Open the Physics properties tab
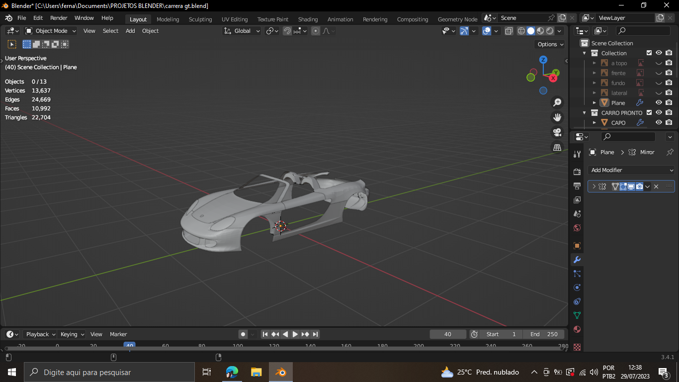679x382 pixels. pyautogui.click(x=577, y=287)
